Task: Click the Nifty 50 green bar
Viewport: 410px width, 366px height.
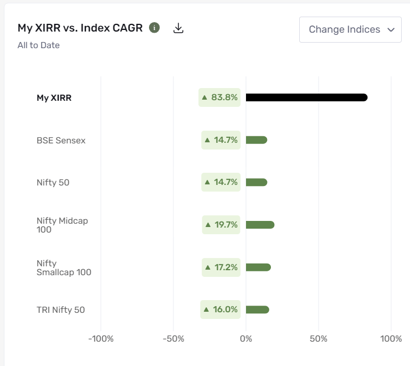Action: 257,182
